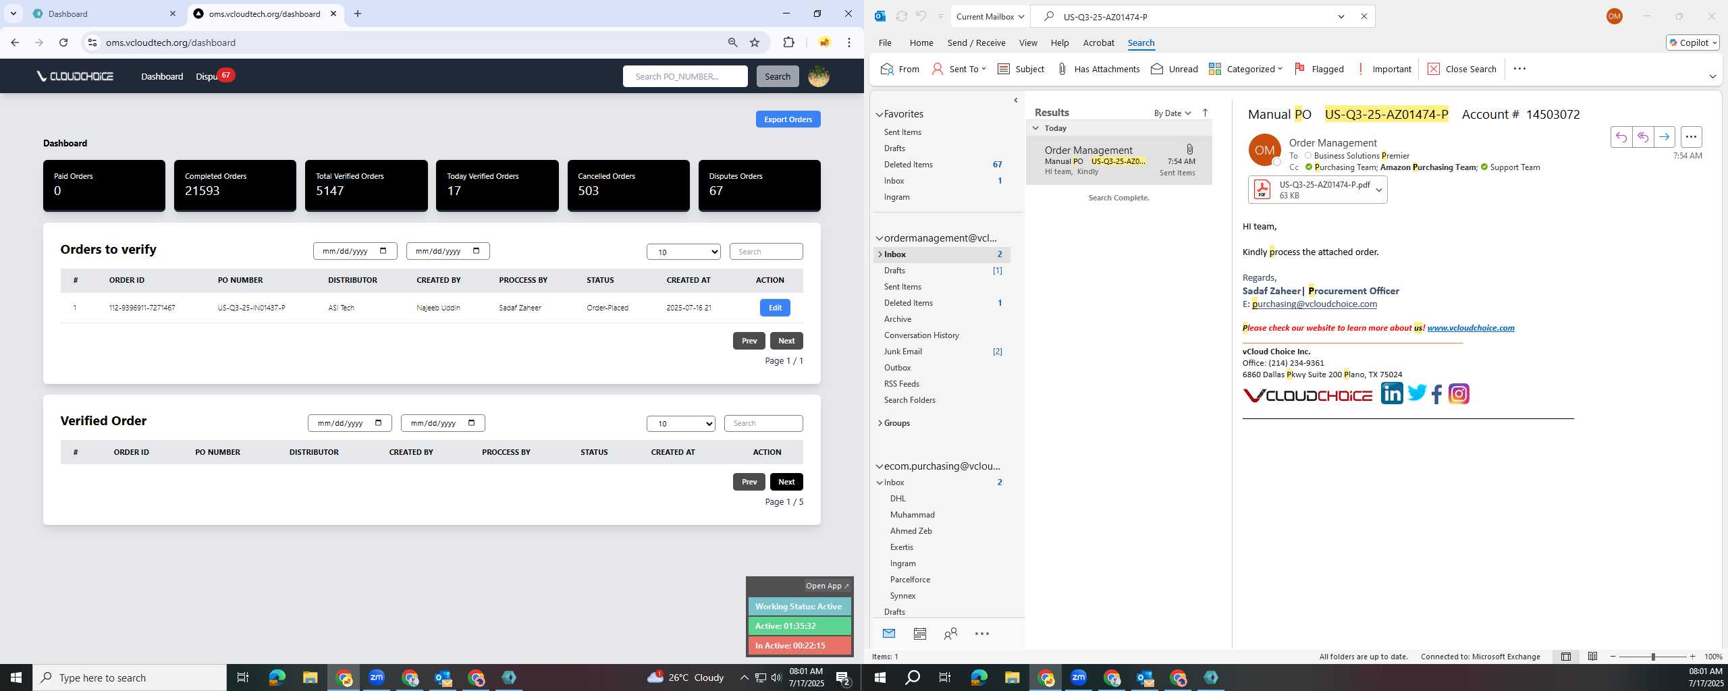Switch to the Home ribbon tab
The height and width of the screenshot is (691, 1728).
pyautogui.click(x=921, y=43)
